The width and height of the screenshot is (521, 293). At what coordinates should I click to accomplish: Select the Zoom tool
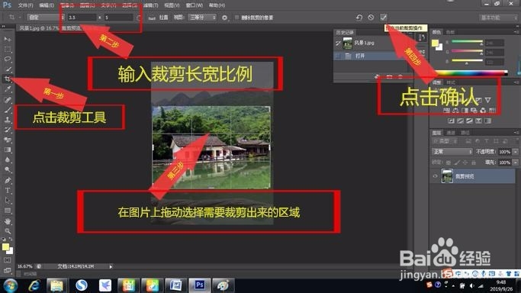tap(8, 231)
